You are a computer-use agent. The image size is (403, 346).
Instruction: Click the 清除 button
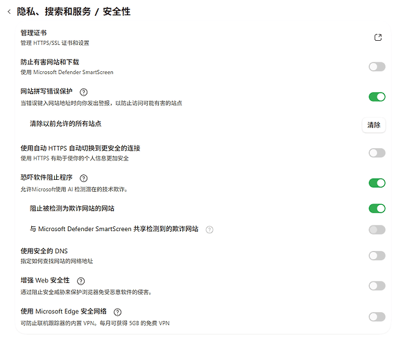pyautogui.click(x=374, y=125)
